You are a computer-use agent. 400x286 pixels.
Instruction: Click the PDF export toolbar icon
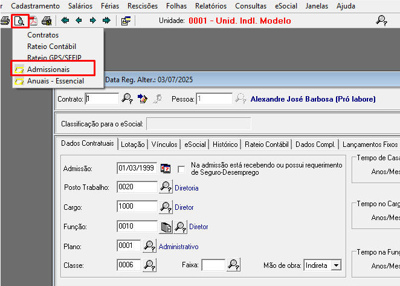point(34,21)
